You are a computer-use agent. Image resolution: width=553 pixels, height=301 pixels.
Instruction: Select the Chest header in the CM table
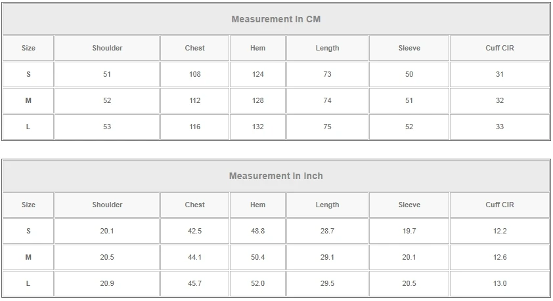[194, 48]
